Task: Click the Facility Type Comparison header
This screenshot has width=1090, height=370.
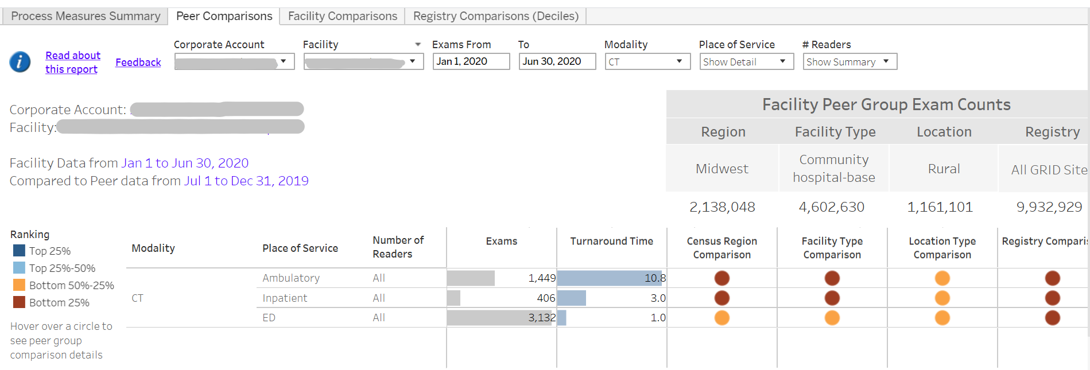Action: pos(832,248)
